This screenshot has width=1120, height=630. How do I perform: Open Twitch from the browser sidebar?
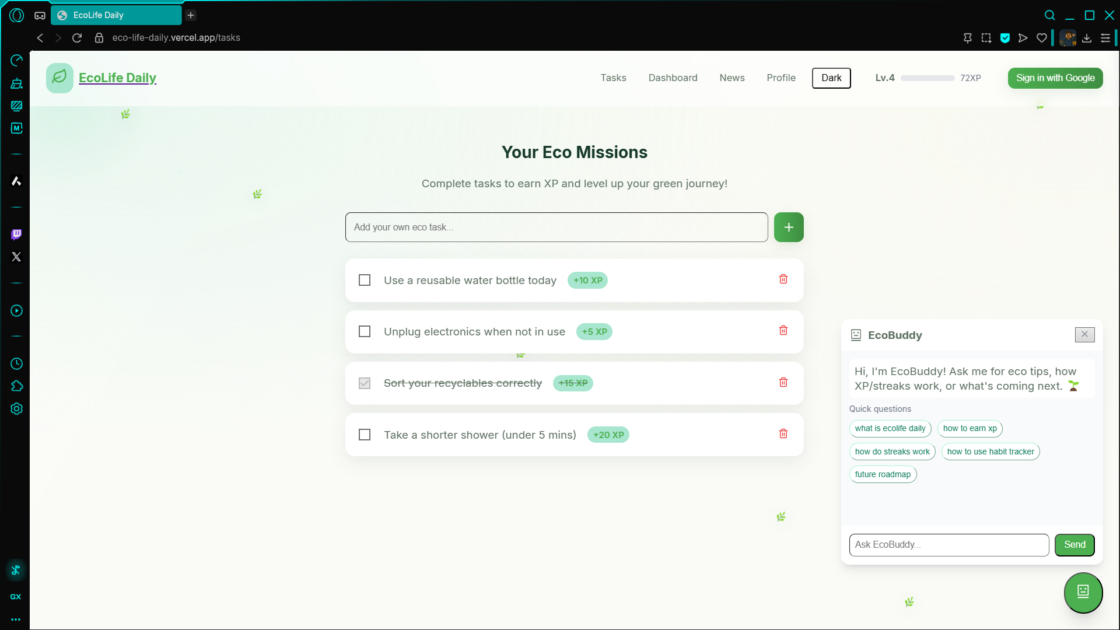click(x=16, y=235)
